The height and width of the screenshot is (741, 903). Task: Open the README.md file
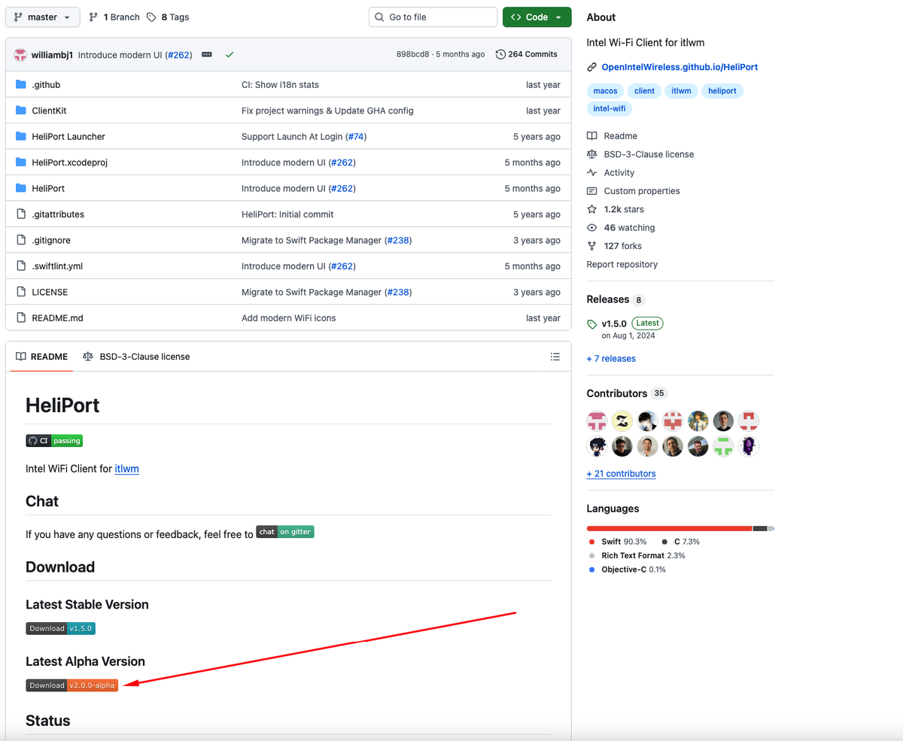(57, 318)
